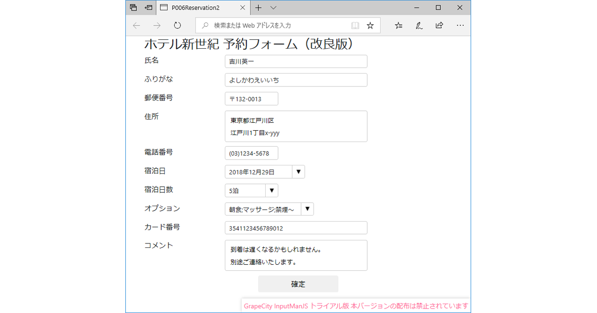597x313 pixels.
Task: Click the back navigation arrow
Action: (136, 25)
